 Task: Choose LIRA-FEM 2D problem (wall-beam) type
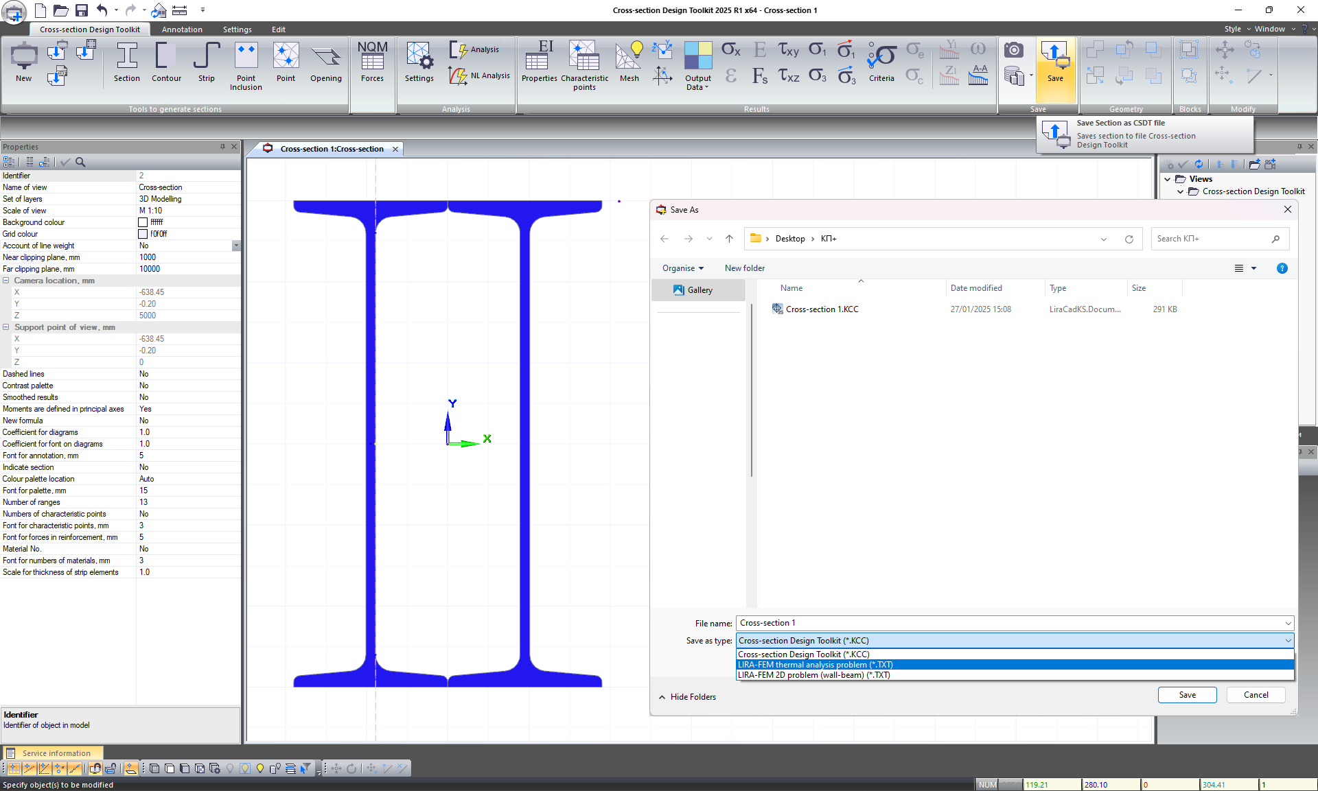pos(813,675)
